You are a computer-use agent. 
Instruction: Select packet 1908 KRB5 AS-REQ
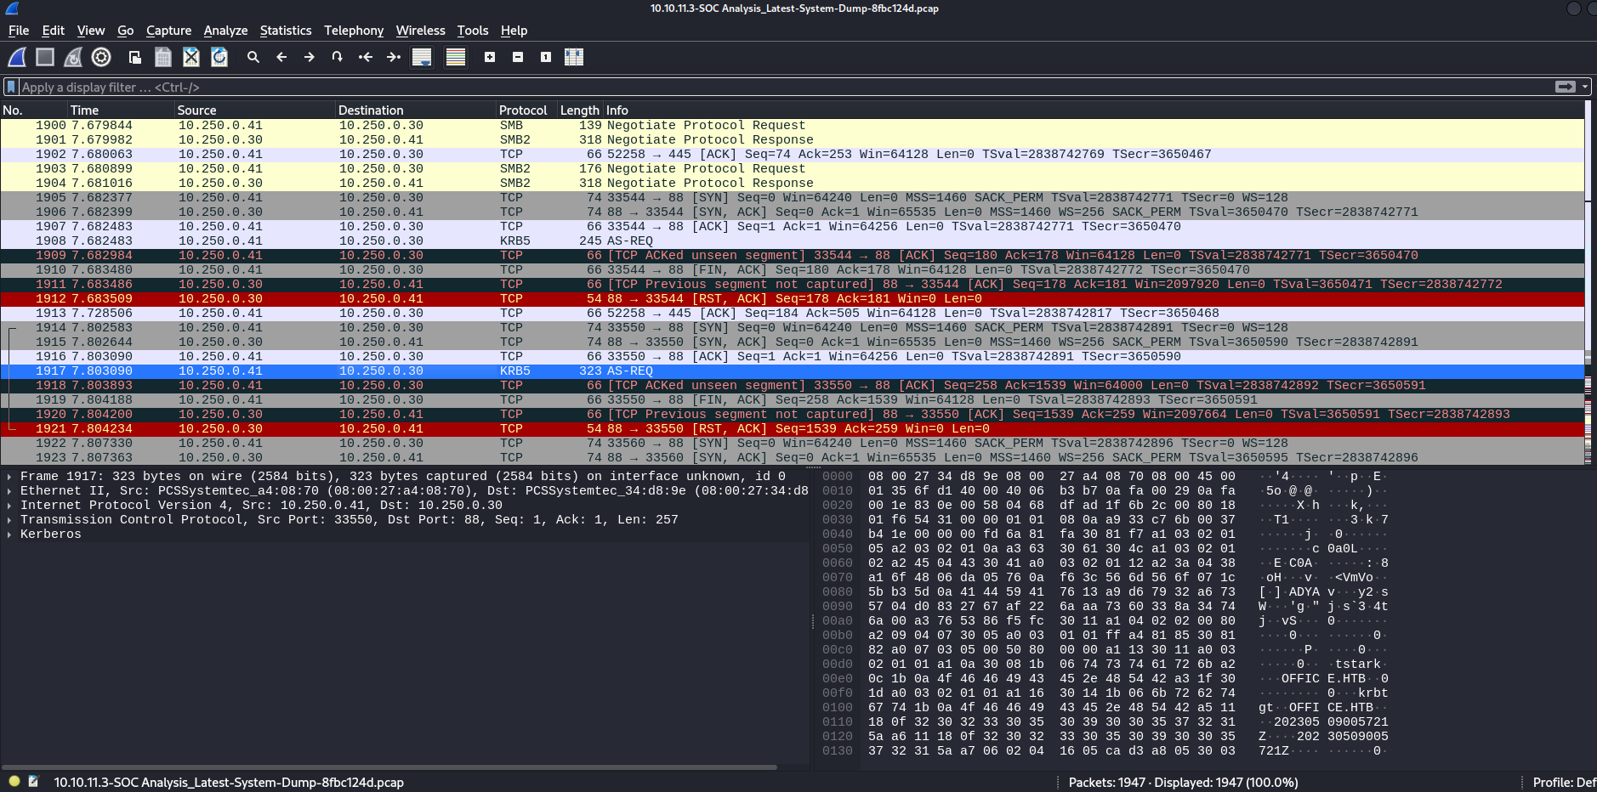coord(792,241)
